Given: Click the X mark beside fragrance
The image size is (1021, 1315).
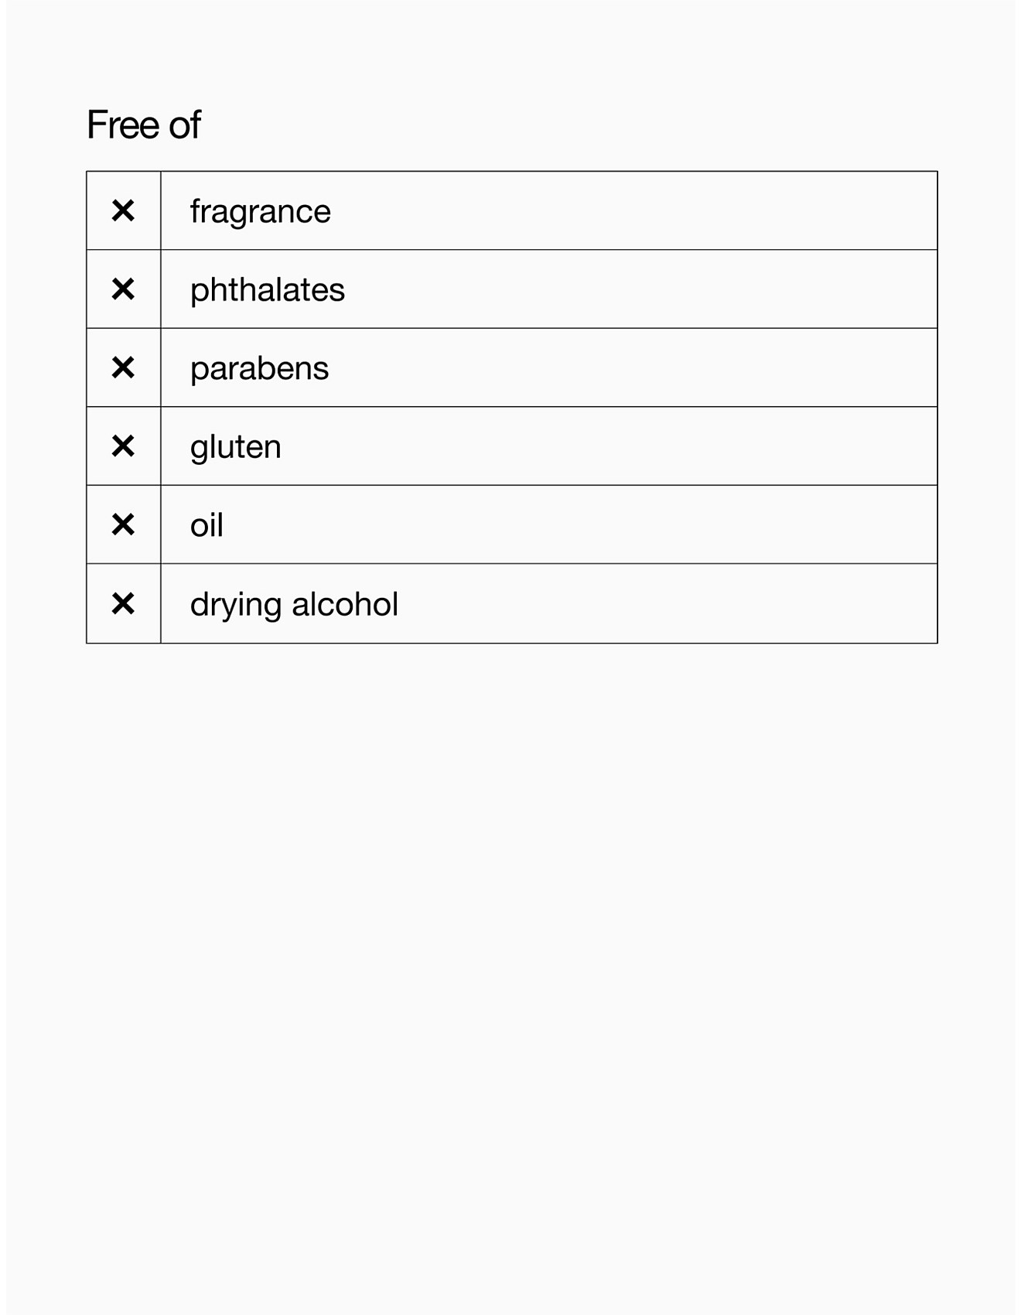Looking at the screenshot, I should (x=123, y=210).
